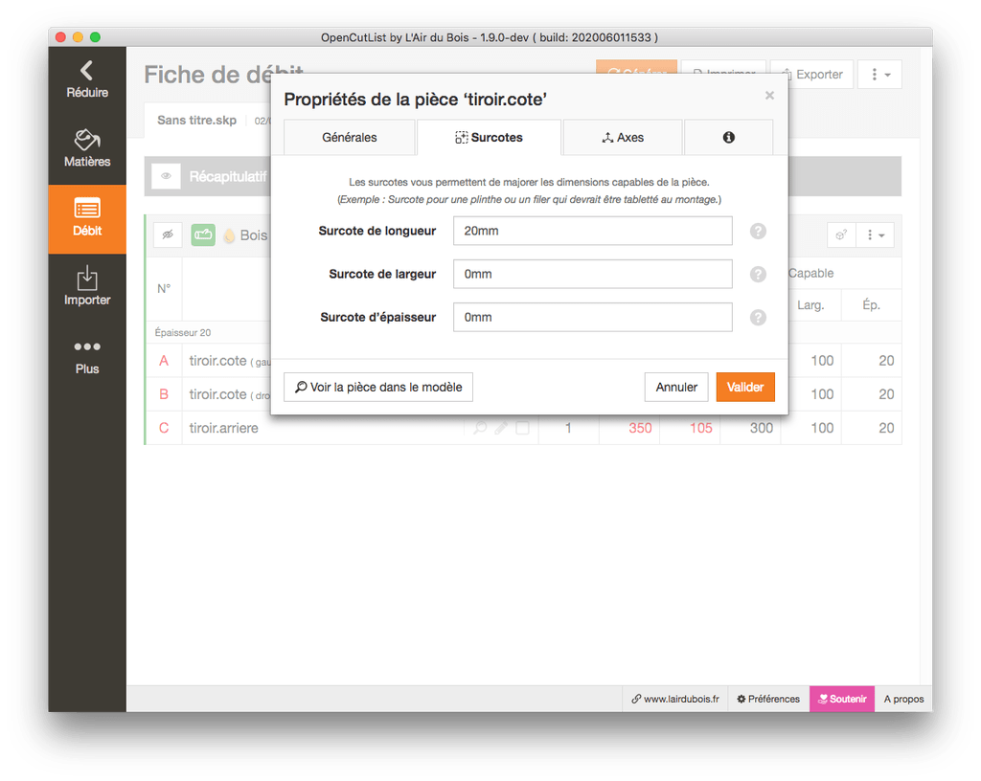Screen dimensions: 981x781
Task: Open the Plus menu
Action: pos(87,357)
